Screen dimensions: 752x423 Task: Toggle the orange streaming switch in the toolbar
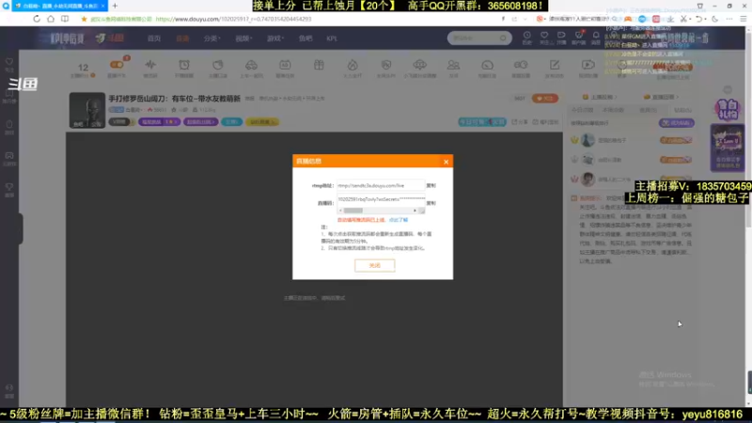tap(117, 65)
